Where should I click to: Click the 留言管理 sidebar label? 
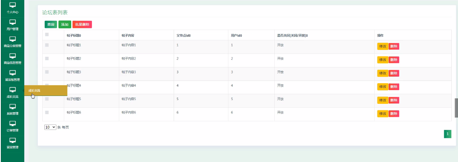(x=12, y=147)
